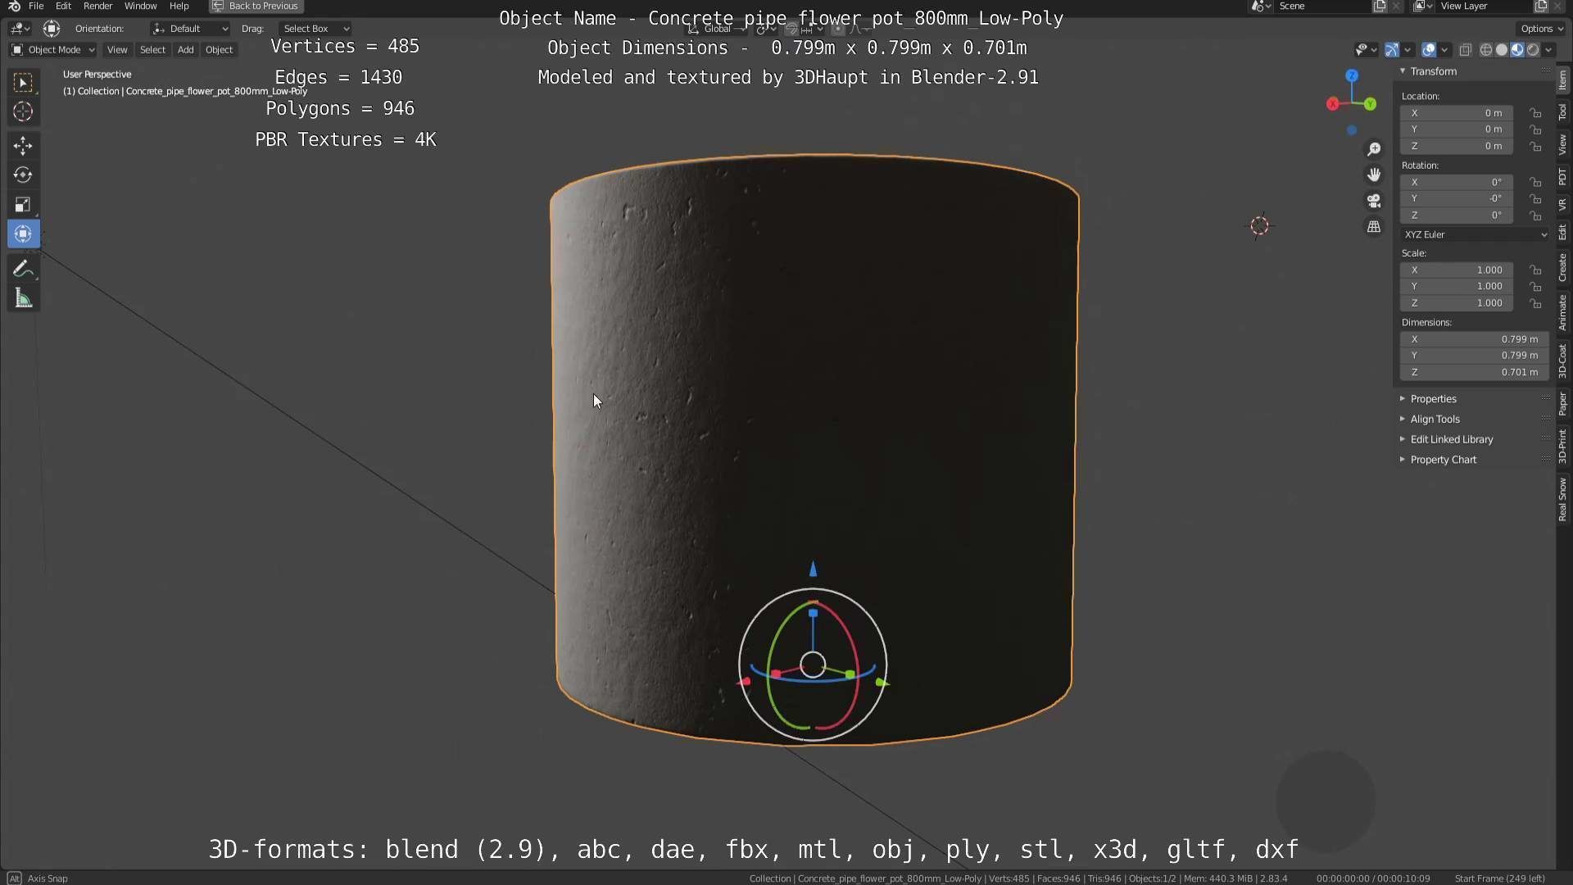
Task: Open the viewport Select menu
Action: [x=152, y=50]
